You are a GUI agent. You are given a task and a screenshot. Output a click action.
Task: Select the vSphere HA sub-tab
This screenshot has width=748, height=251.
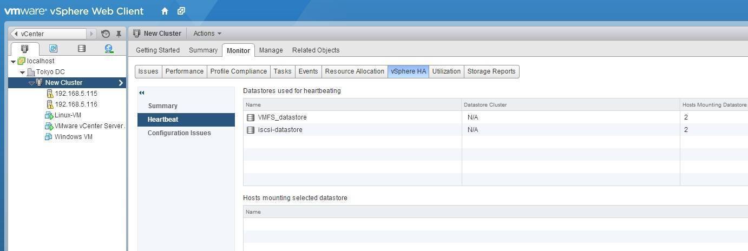pos(408,71)
